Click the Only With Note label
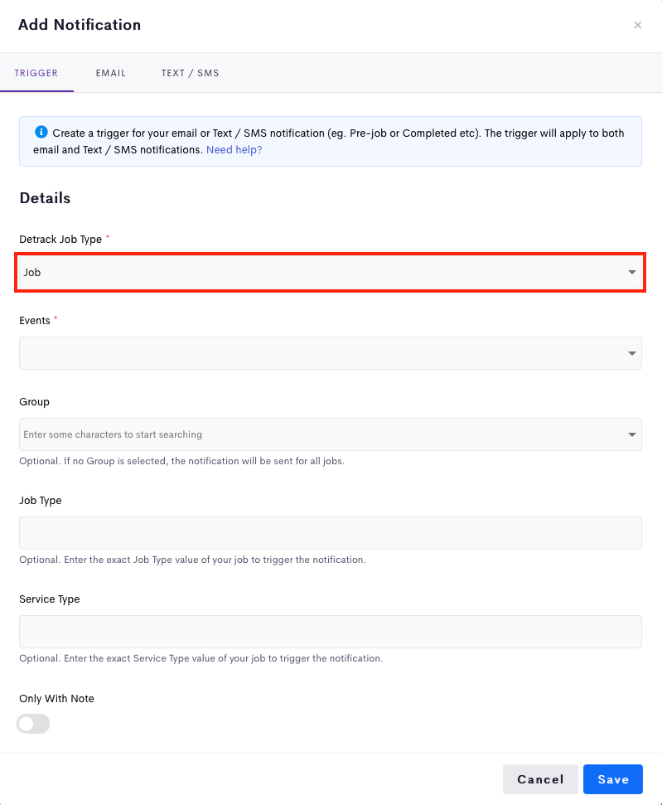Image resolution: width=662 pixels, height=805 pixels. (x=56, y=698)
